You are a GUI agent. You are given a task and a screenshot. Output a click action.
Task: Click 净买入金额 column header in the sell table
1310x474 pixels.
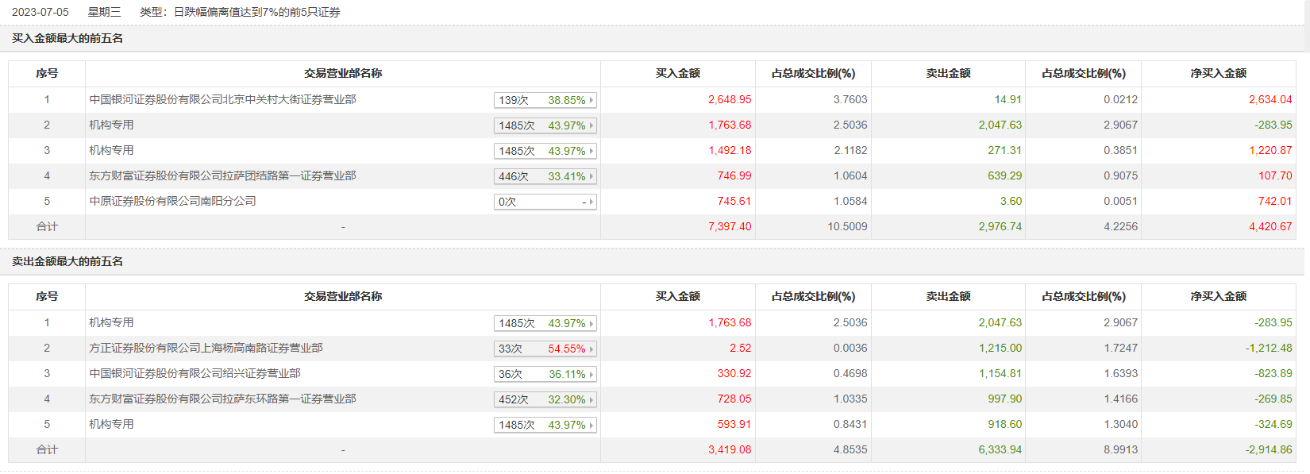coord(1218,296)
